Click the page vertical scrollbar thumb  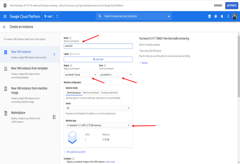click(239, 66)
